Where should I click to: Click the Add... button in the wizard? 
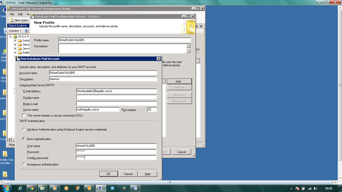(179, 82)
